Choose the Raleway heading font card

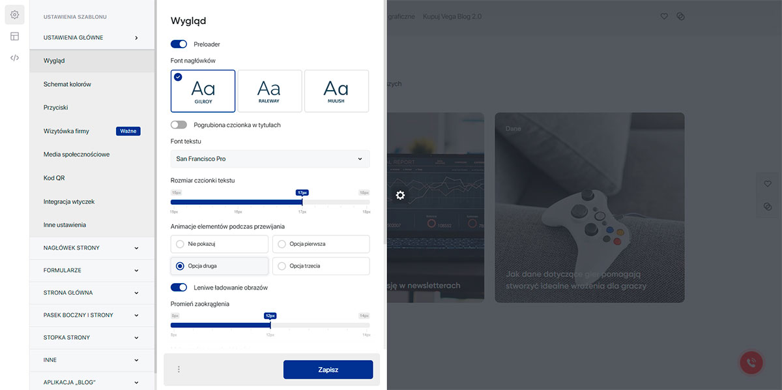pyautogui.click(x=270, y=91)
